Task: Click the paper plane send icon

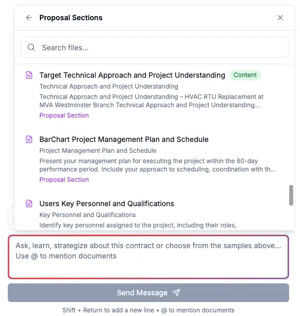Action: pos(176,293)
